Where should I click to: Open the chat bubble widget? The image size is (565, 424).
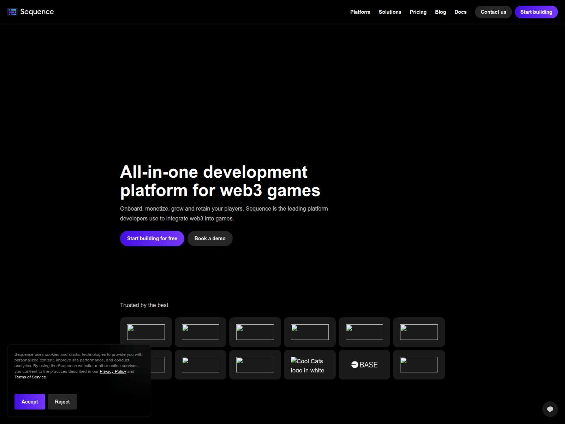pyautogui.click(x=550, y=409)
